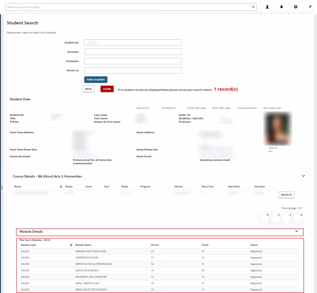Click the Home Add Excel link

click(247, 108)
